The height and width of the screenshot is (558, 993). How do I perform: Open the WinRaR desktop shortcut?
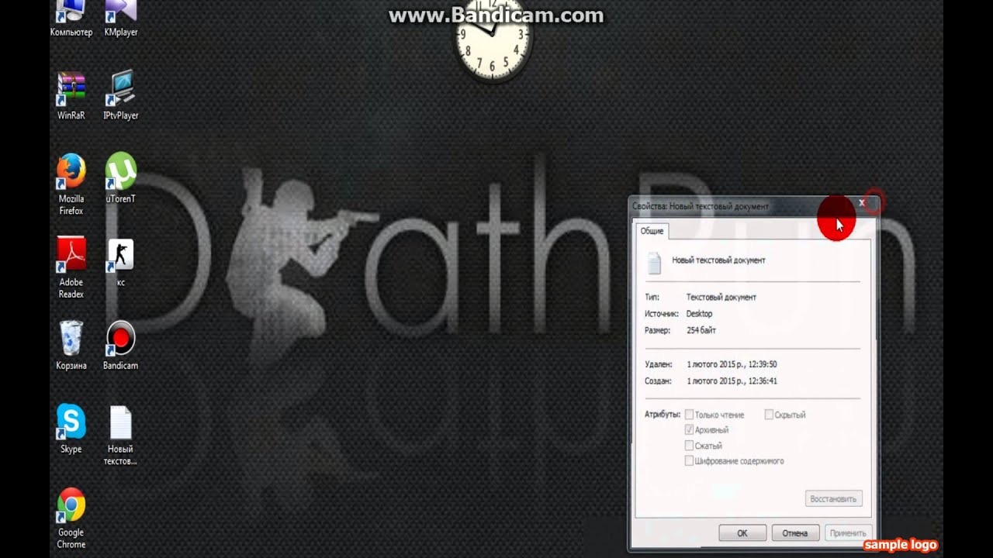71,96
